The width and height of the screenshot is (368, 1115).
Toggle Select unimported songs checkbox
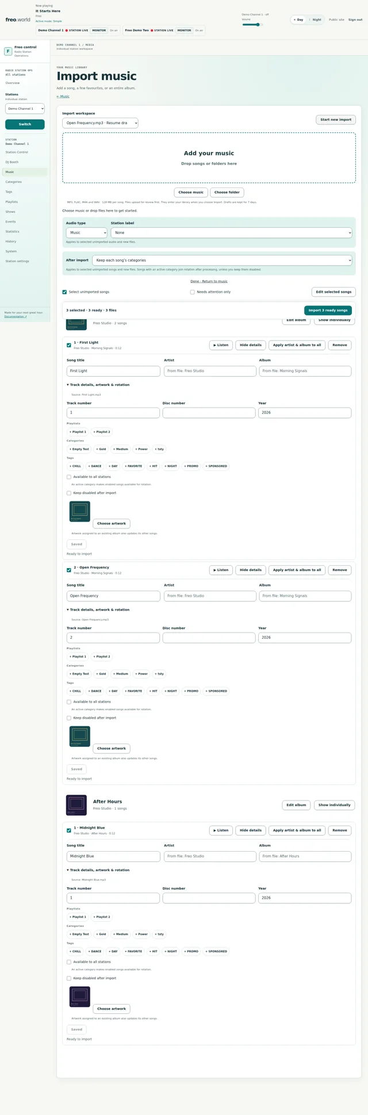(65, 292)
